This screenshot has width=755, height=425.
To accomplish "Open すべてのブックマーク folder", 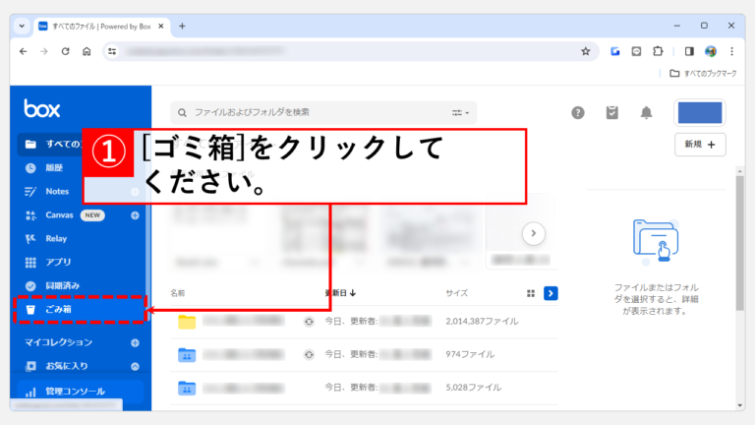I will [704, 73].
